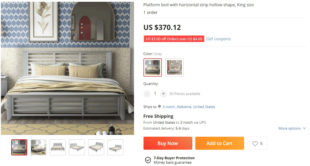View the second product thumbnail

point(38,147)
